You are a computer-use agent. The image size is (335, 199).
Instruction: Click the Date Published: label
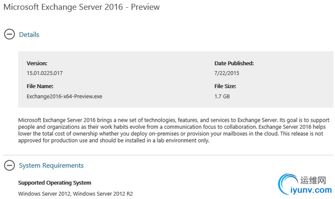234,63
